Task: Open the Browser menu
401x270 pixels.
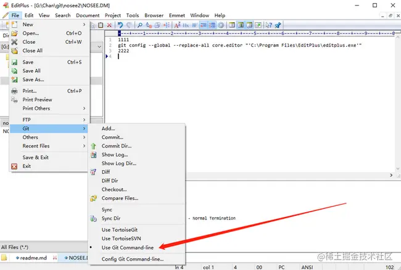Action: pos(154,15)
